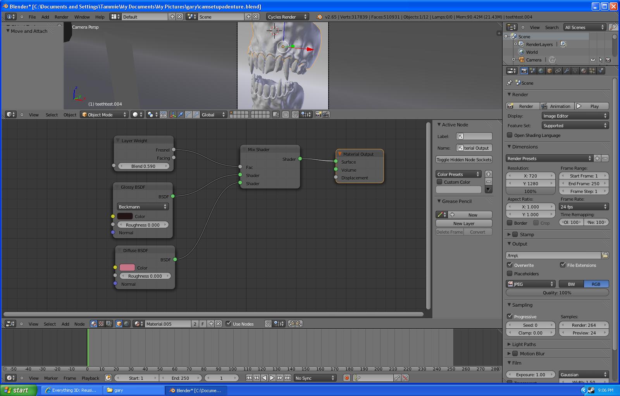Click the OpenGL render image camera icon
This screenshot has height=396, width=620.
coord(318,114)
